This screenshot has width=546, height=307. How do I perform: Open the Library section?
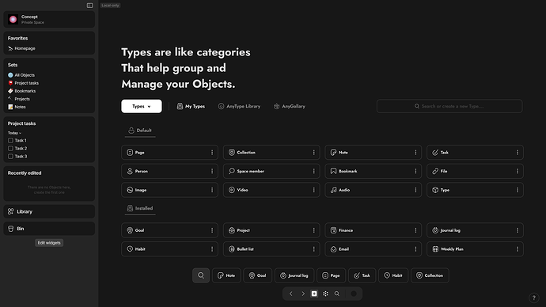[49, 211]
